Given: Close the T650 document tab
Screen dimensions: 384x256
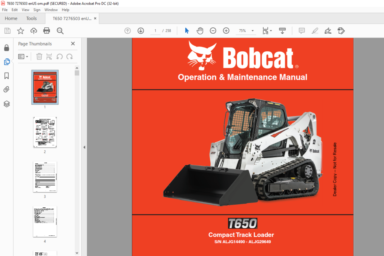Looking at the screenshot, I should point(95,18).
